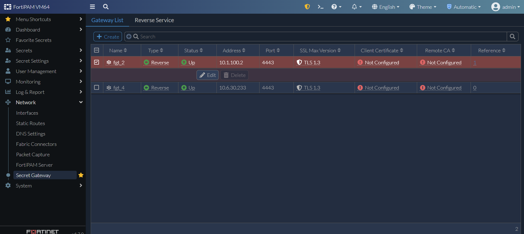Image resolution: width=524 pixels, height=234 pixels.
Task: Open the Automatic mode dropdown
Action: pos(464,7)
